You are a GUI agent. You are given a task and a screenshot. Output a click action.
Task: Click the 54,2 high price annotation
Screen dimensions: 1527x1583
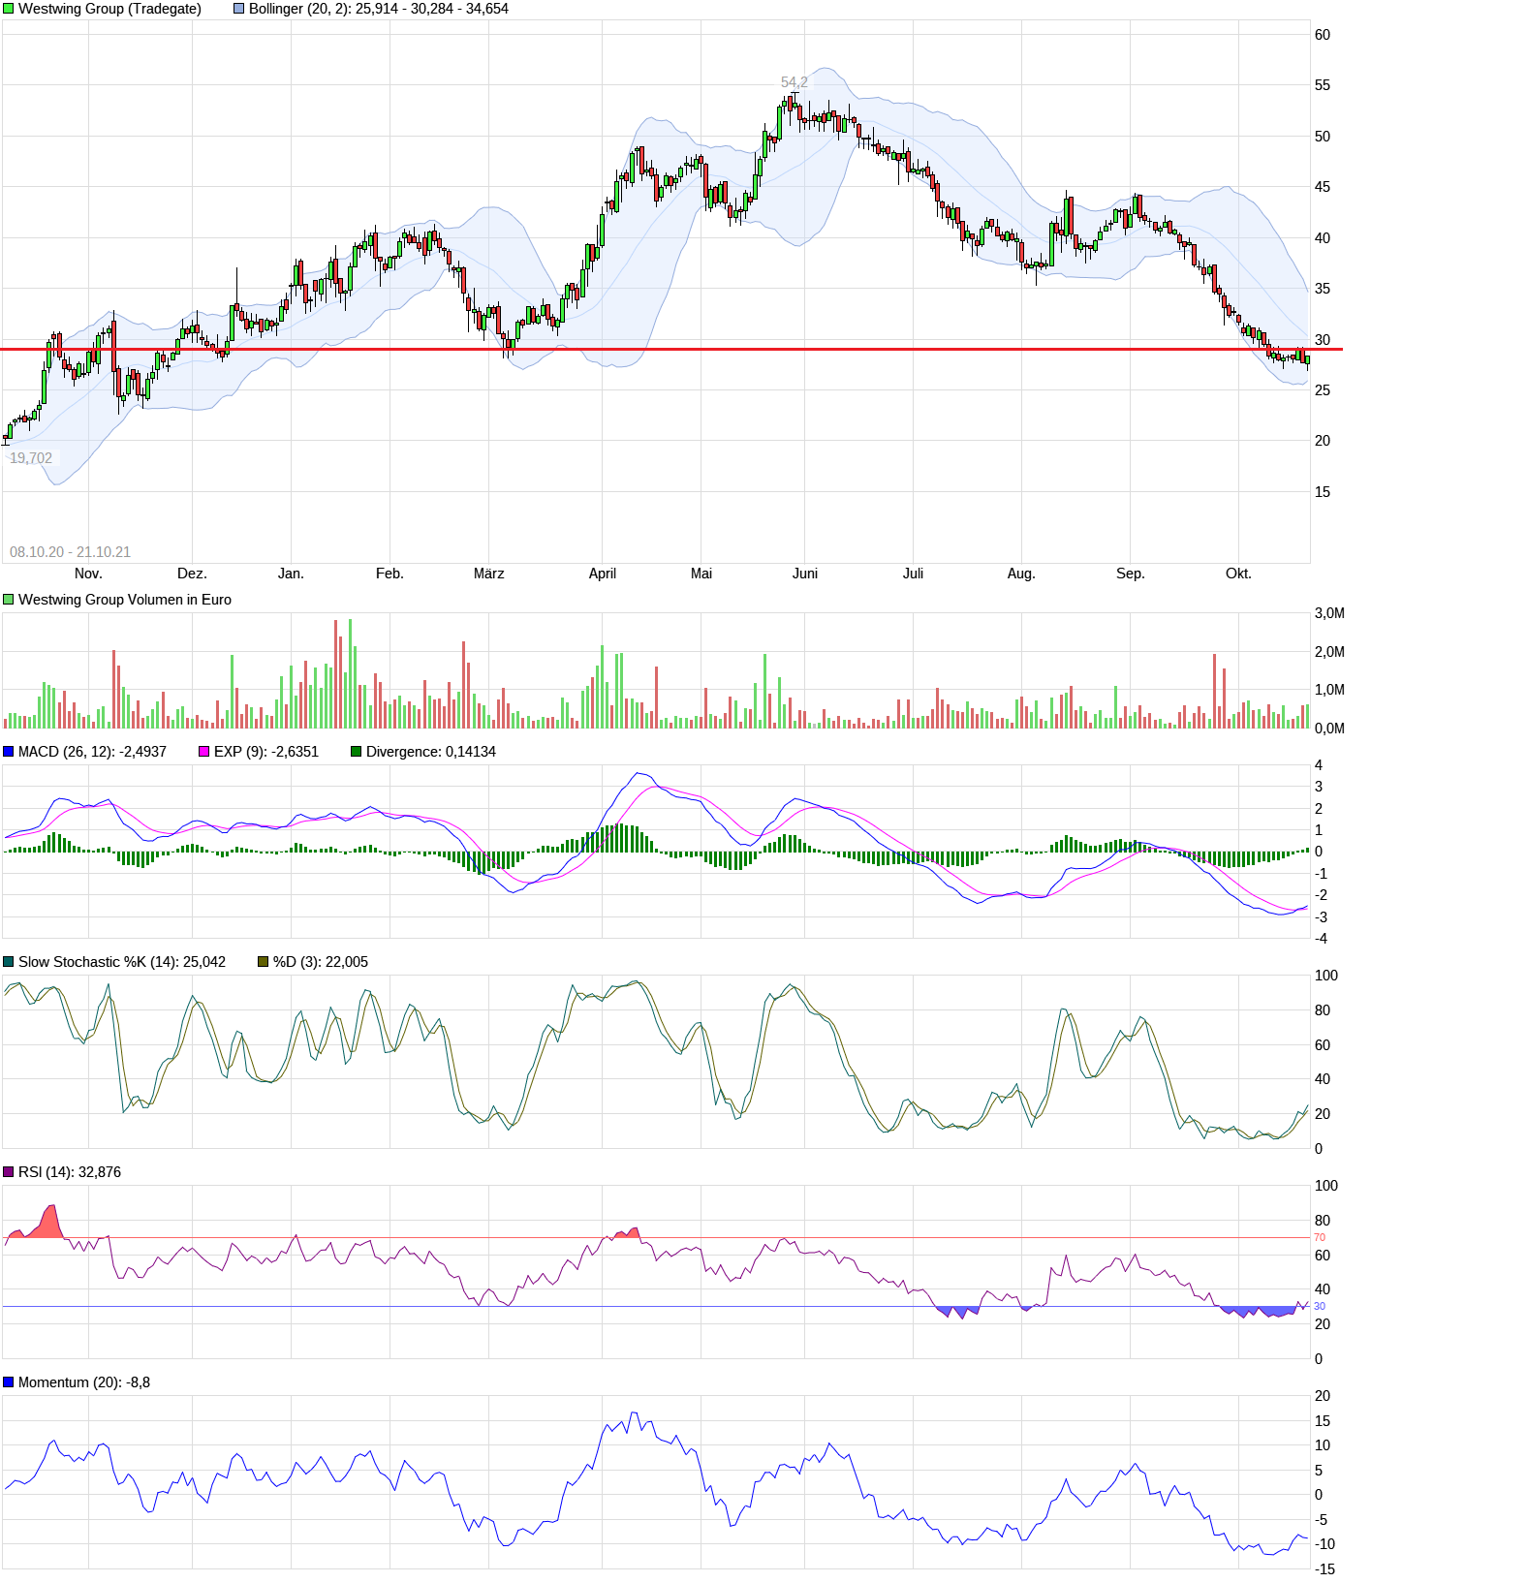pyautogui.click(x=795, y=82)
